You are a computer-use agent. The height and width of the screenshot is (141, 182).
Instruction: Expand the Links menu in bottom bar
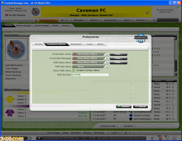point(115,133)
